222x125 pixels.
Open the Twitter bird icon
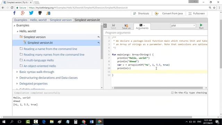[31, 13]
